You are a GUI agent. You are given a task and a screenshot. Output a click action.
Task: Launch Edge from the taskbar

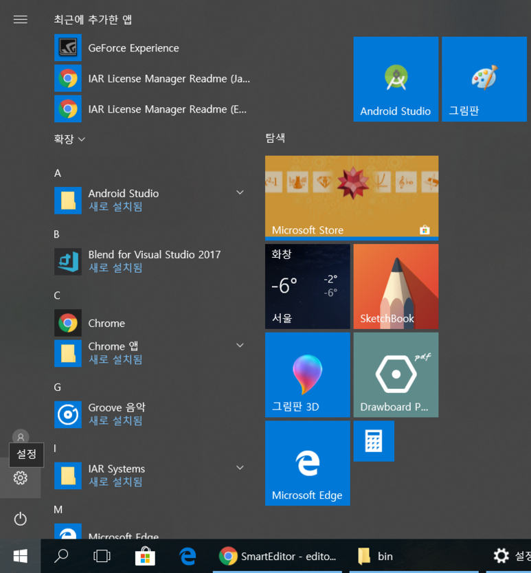coord(188,557)
